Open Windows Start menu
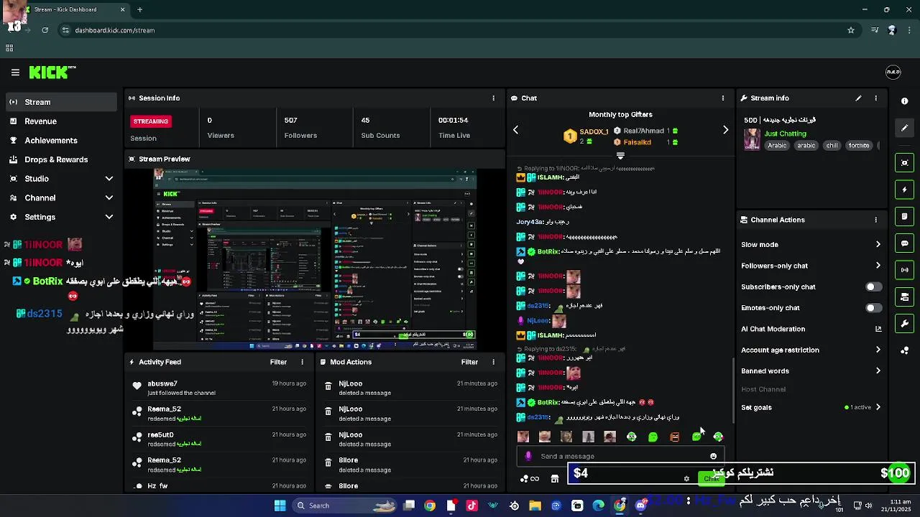 (280, 506)
